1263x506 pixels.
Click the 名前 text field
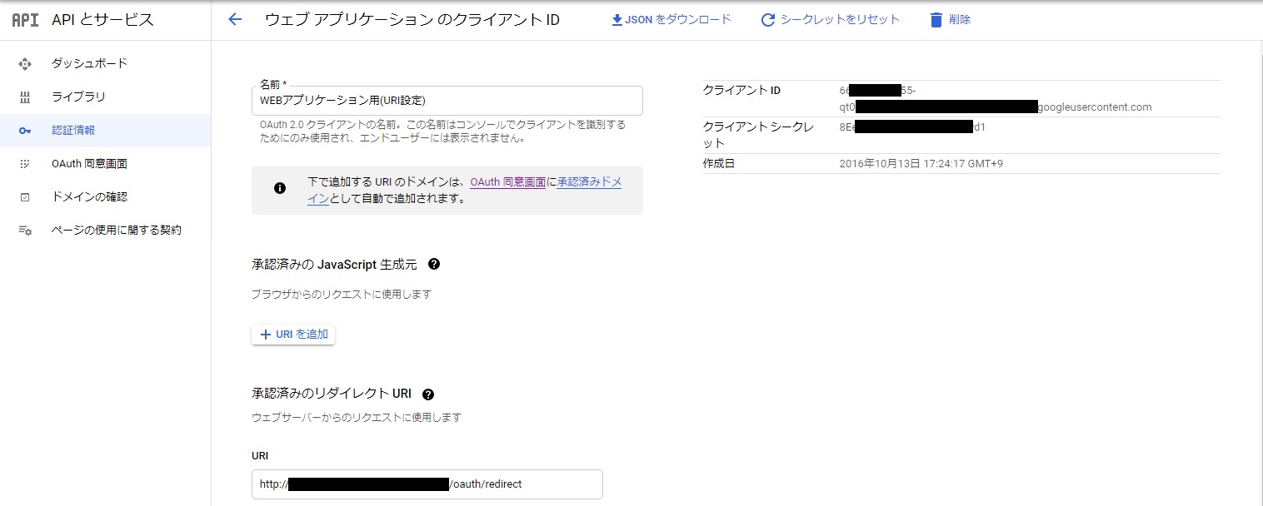[447, 102]
